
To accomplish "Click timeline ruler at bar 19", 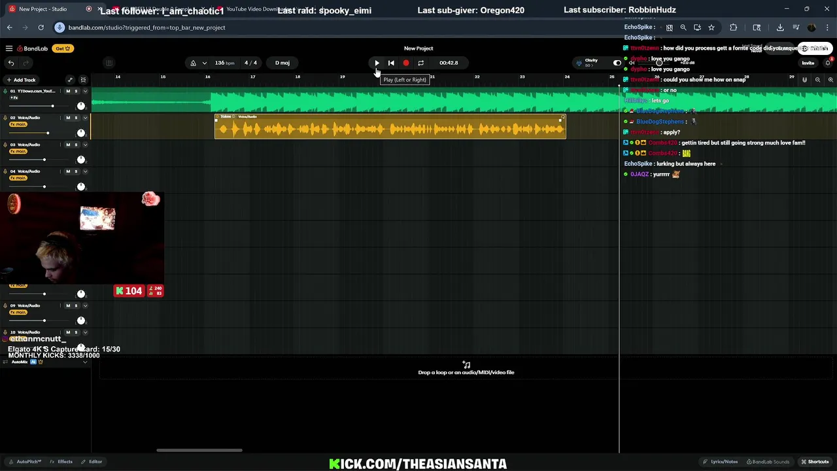I will click(x=342, y=77).
